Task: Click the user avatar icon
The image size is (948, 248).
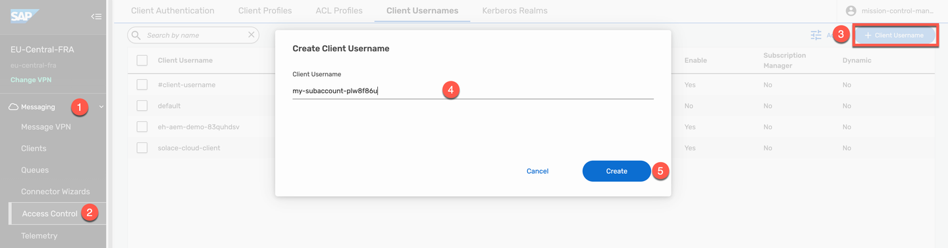Action: [851, 10]
